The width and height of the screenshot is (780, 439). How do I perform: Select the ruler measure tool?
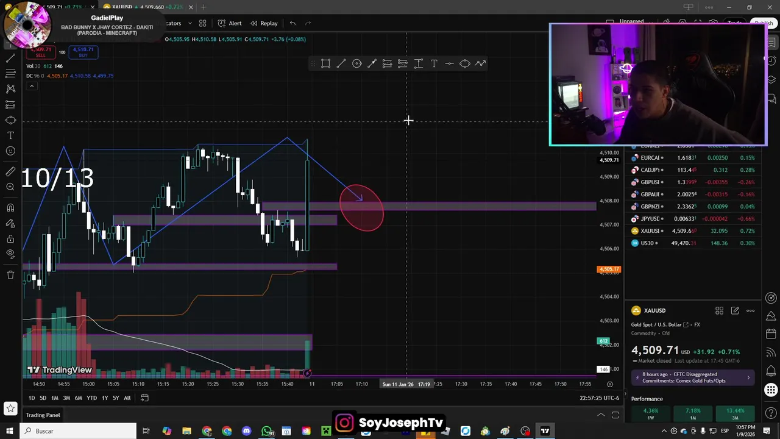10,171
